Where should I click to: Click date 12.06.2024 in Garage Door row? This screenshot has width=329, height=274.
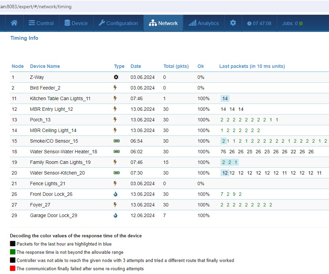coord(142,215)
